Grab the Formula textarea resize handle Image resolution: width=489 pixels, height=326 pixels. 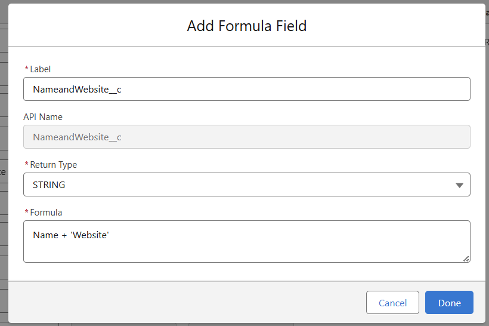(x=466, y=258)
